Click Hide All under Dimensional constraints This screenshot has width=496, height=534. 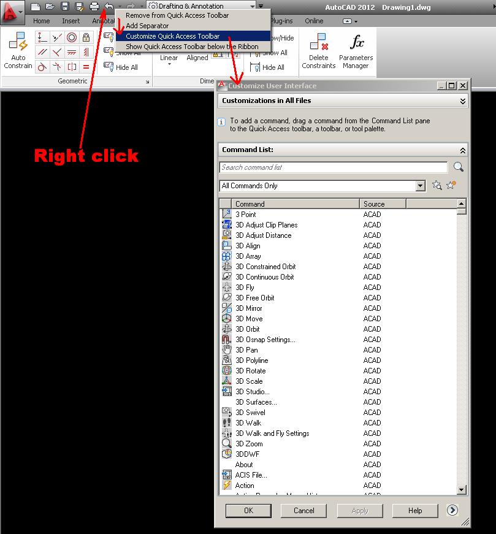click(267, 67)
